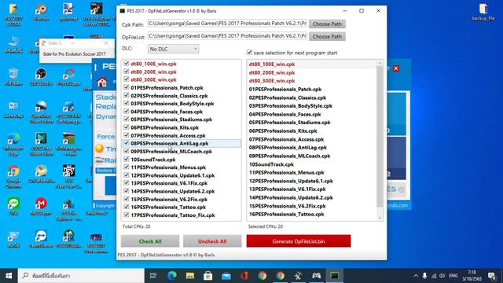Click the Windows search box
Viewport: 503px width, 283px height.
tap(81, 276)
